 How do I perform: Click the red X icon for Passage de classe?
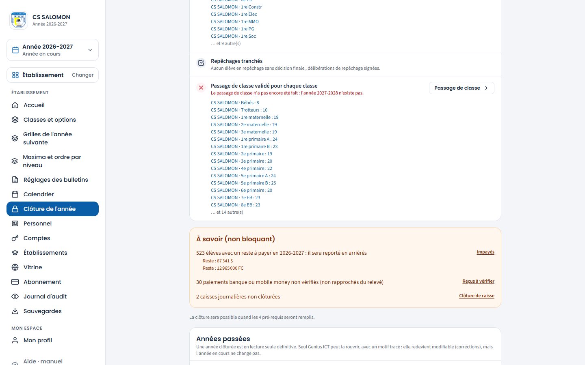point(201,88)
